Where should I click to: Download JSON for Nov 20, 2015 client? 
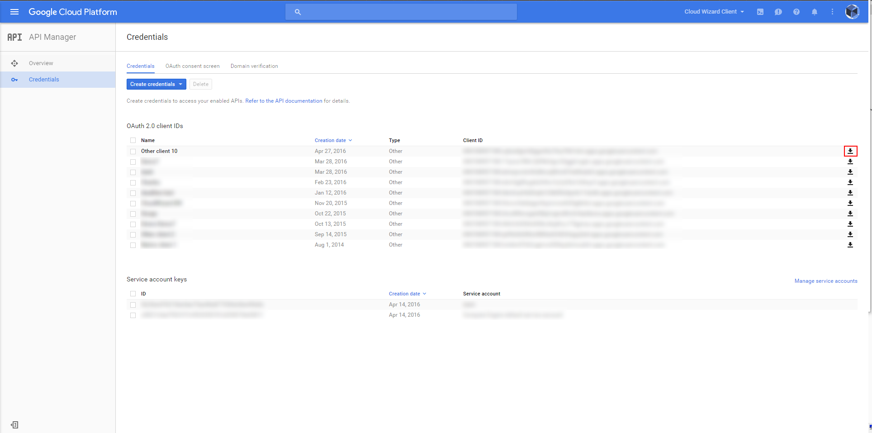tap(850, 203)
